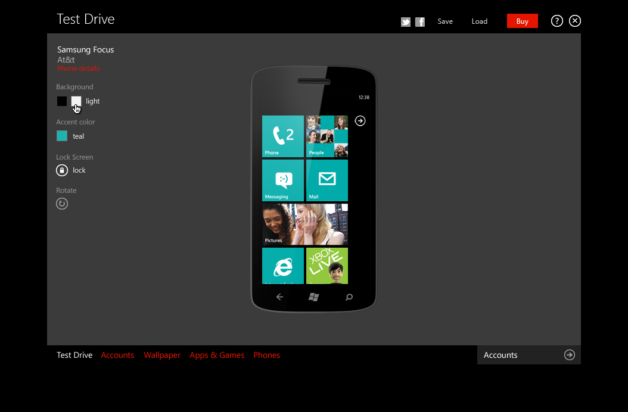Click the 'Test Drive' page title
The width and height of the screenshot is (628, 412).
85,19
